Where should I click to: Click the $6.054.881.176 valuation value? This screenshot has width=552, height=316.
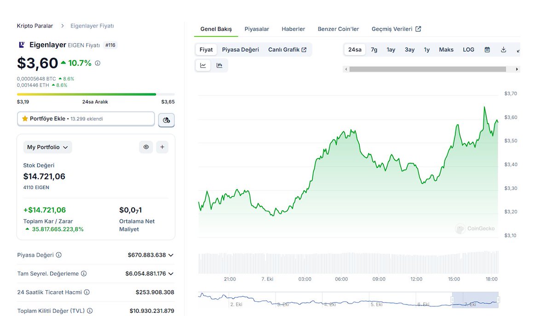[x=145, y=274]
